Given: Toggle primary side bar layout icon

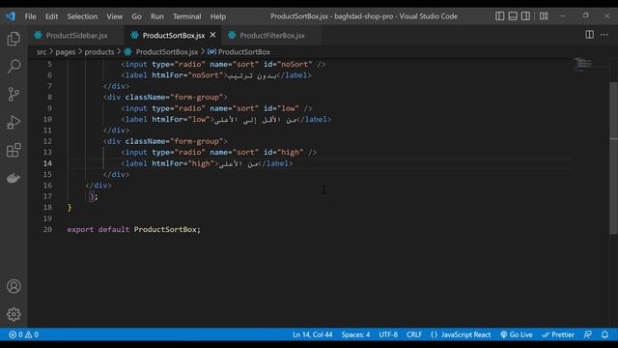Looking at the screenshot, I should [x=500, y=16].
